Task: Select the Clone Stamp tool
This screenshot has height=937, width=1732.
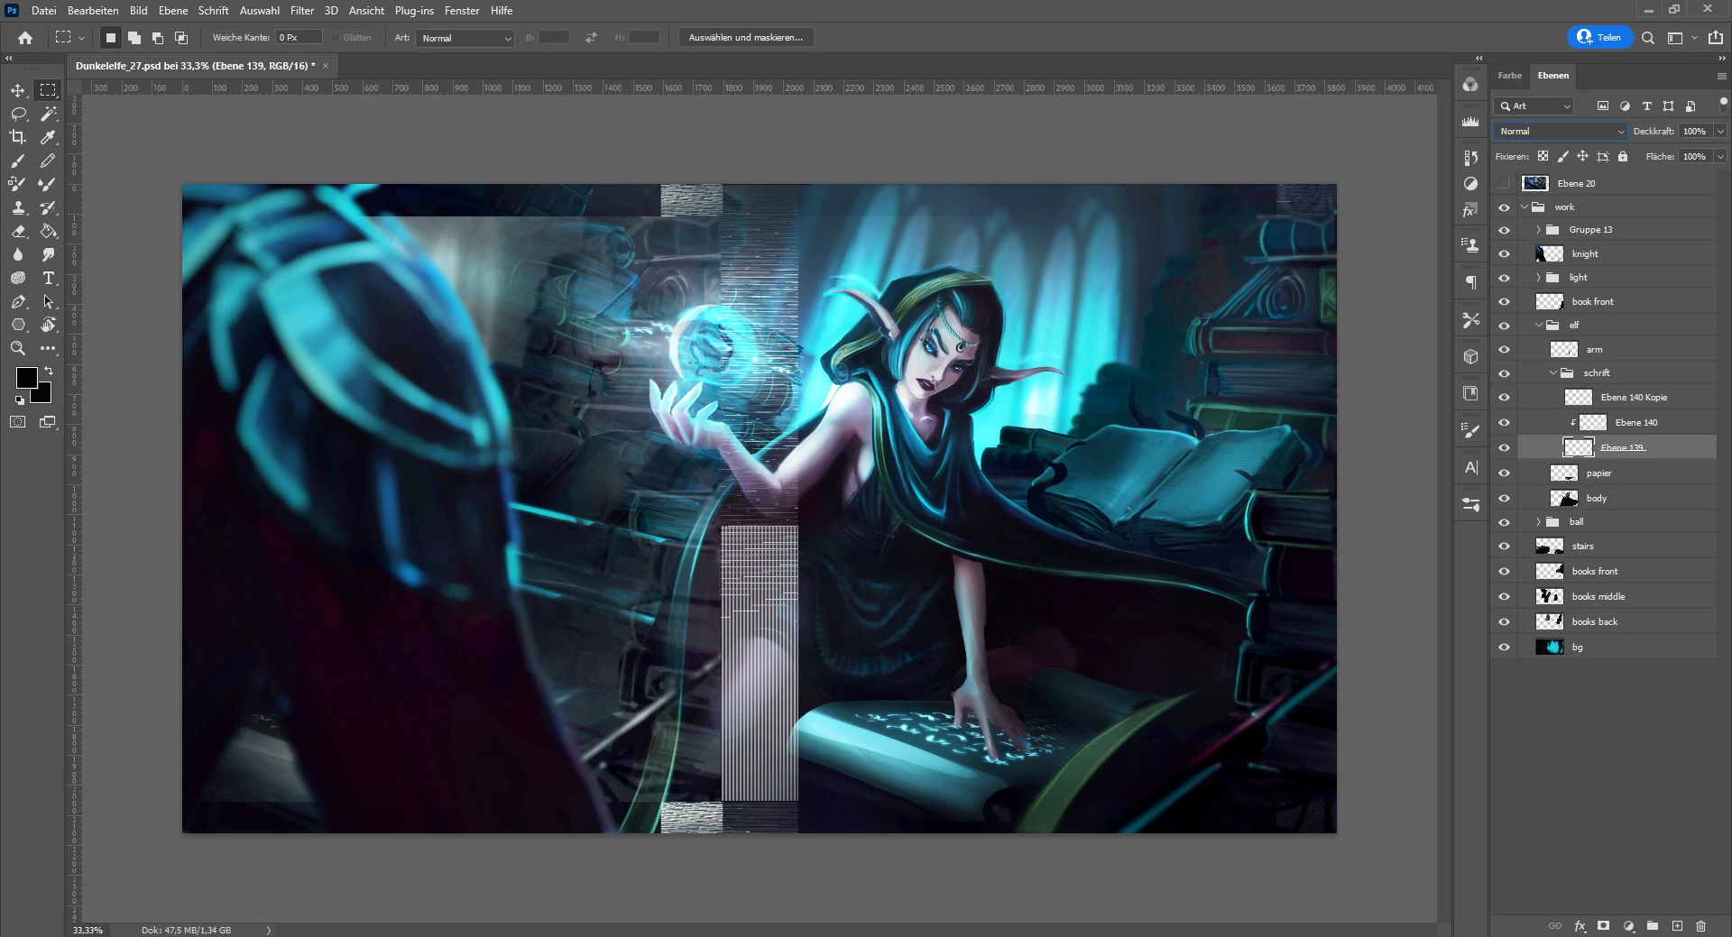Action: pos(18,207)
